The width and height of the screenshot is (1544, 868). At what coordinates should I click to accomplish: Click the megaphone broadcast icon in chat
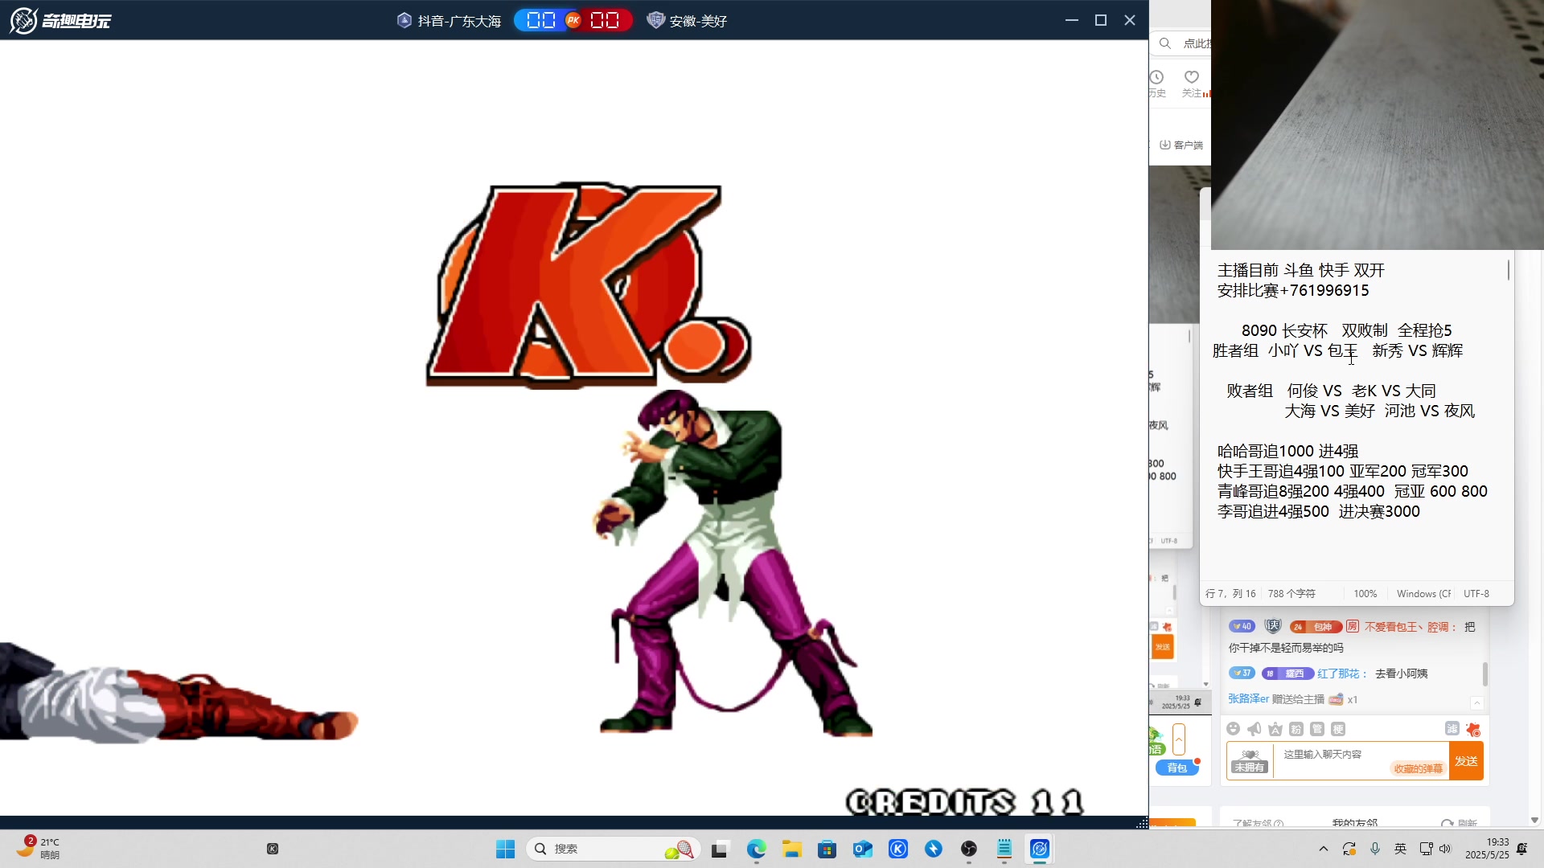[x=1254, y=729]
